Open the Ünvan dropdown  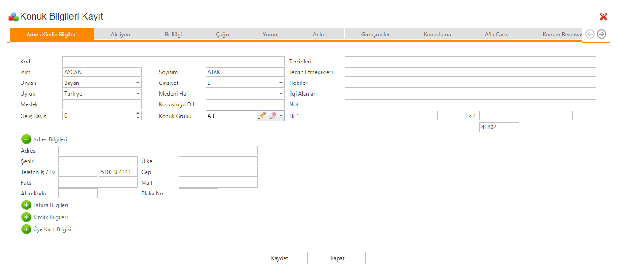(138, 83)
